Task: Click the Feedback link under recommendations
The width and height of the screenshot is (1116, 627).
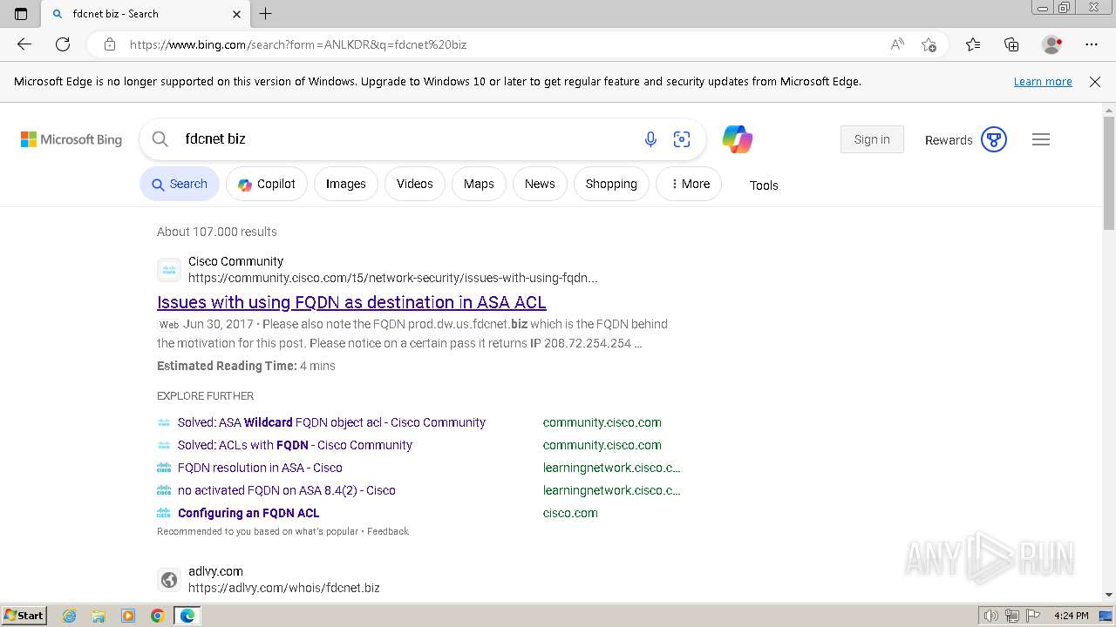Action: pyautogui.click(x=388, y=531)
